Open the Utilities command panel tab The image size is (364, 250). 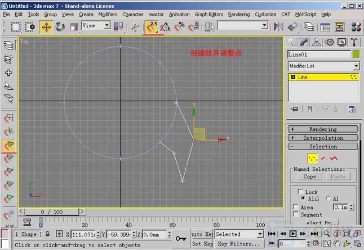(354, 42)
